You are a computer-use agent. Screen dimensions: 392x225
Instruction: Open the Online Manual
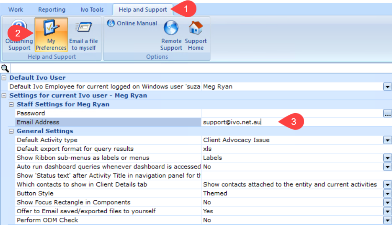pyautogui.click(x=132, y=23)
